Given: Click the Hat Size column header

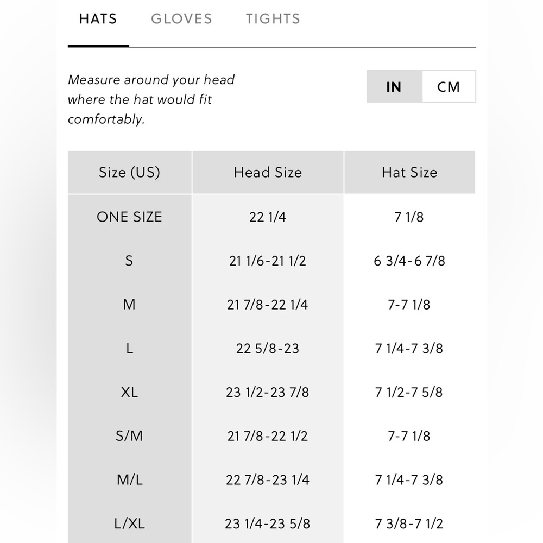Looking at the screenshot, I should coord(409,172).
